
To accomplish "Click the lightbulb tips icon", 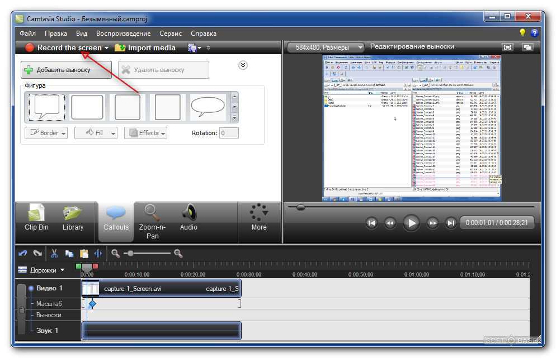I will 522,32.
